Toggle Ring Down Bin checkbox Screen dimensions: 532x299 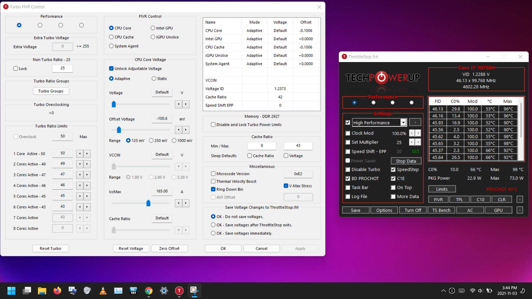[x=213, y=189]
